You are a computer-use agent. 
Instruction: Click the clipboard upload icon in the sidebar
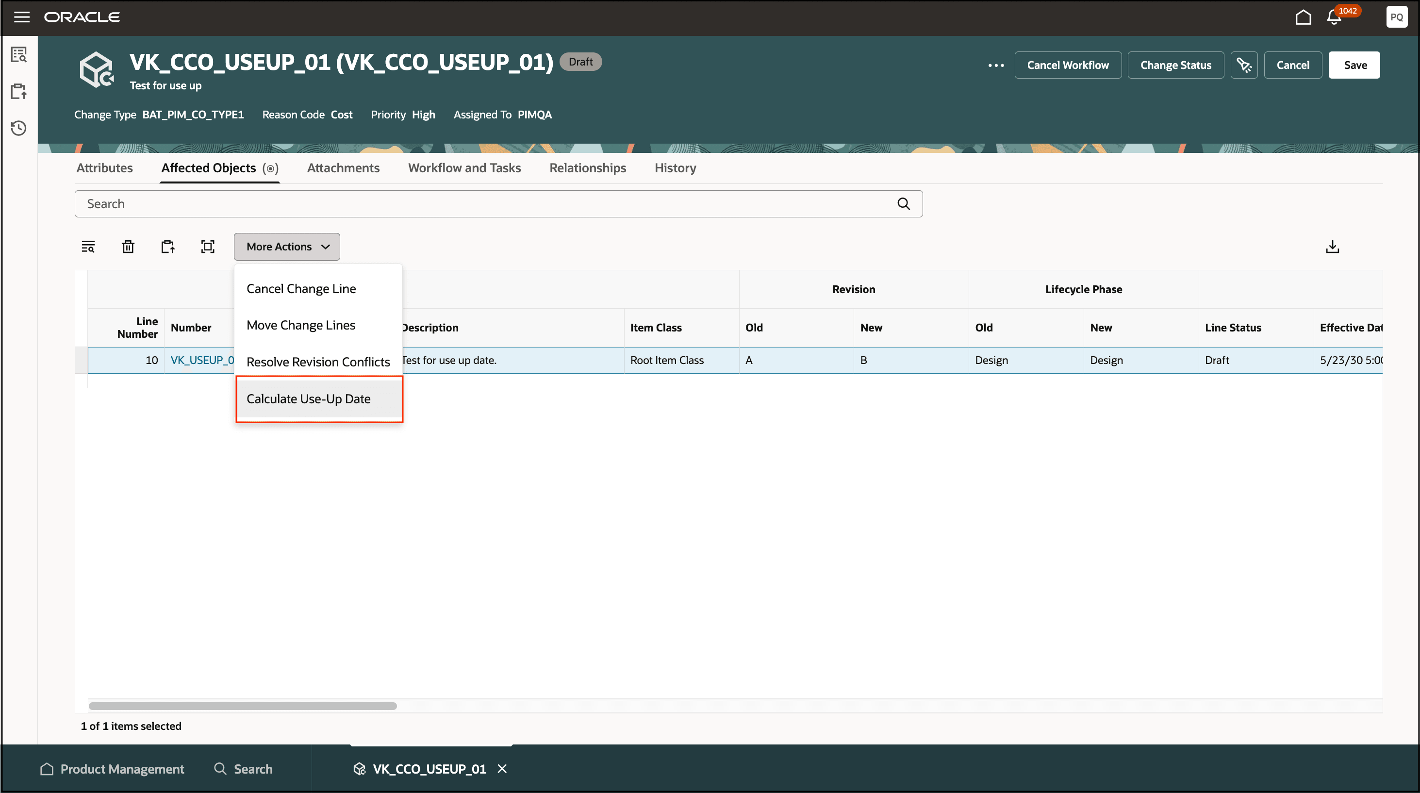[18, 91]
